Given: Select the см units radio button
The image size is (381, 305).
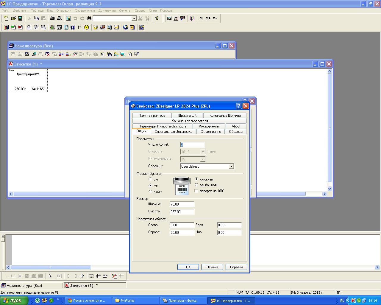Looking at the screenshot, I should (150, 179).
